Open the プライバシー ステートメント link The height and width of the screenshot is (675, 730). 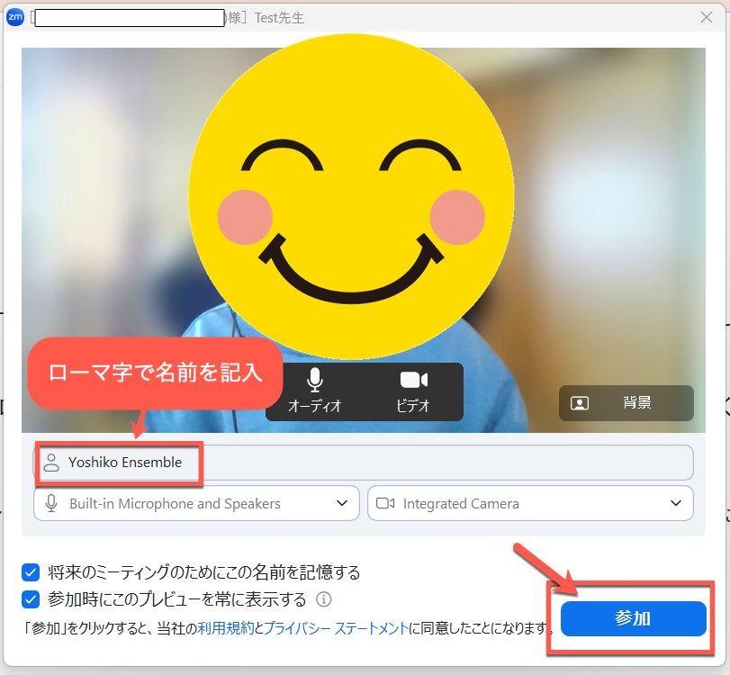point(337,627)
